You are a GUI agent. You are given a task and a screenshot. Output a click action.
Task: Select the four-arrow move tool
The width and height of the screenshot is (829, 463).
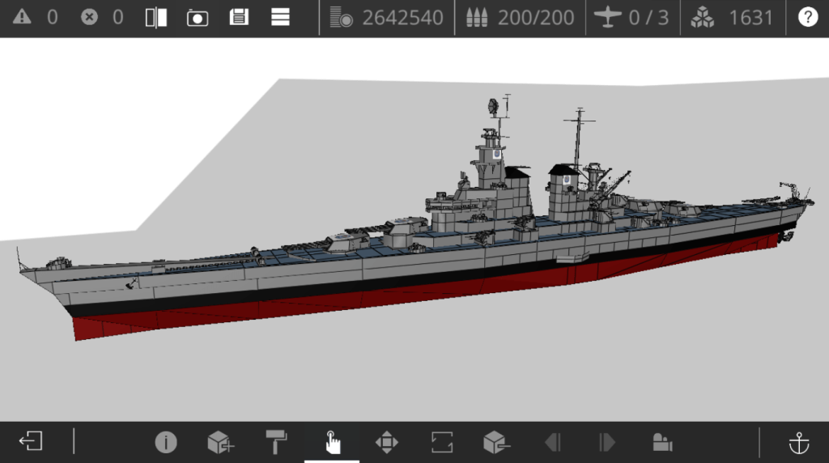(387, 442)
